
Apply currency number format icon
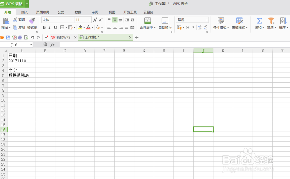[x=179, y=27]
